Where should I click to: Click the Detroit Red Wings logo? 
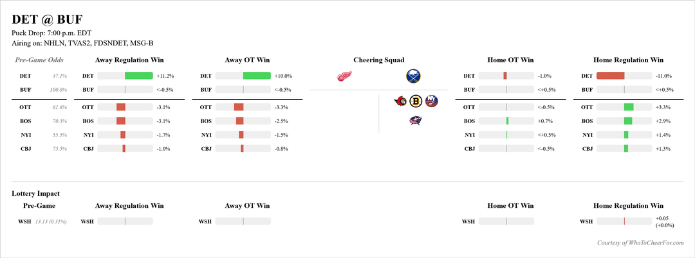345,76
